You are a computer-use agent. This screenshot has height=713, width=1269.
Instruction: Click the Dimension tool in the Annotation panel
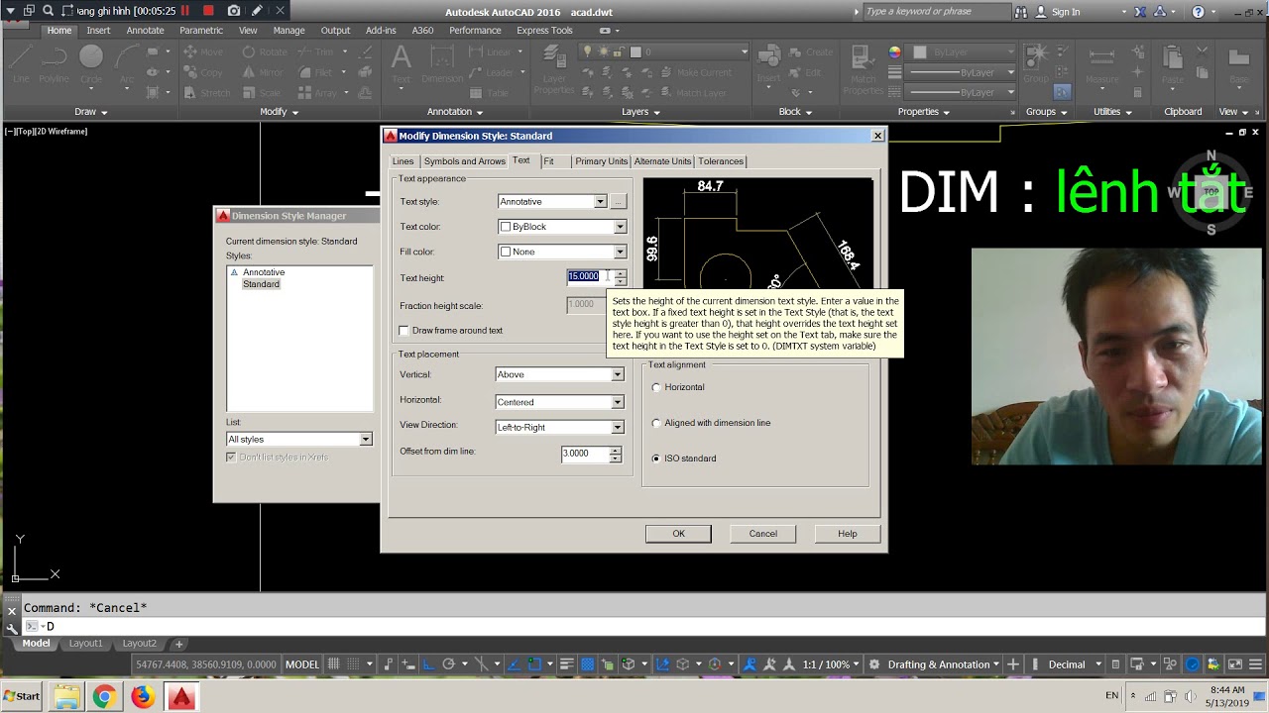pyautogui.click(x=442, y=64)
